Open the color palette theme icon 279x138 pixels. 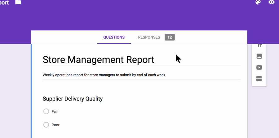[258, 2]
